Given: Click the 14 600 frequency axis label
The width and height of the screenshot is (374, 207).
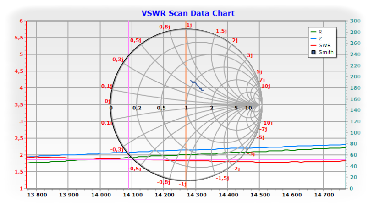Looking at the screenshot, I should pyautogui.click(x=292, y=195).
